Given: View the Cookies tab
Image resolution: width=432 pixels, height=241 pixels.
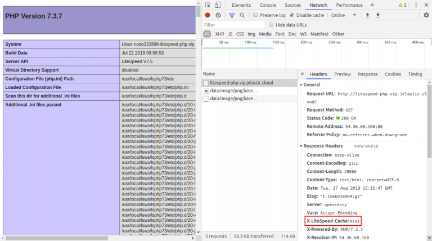Looking at the screenshot, I should click(393, 74).
